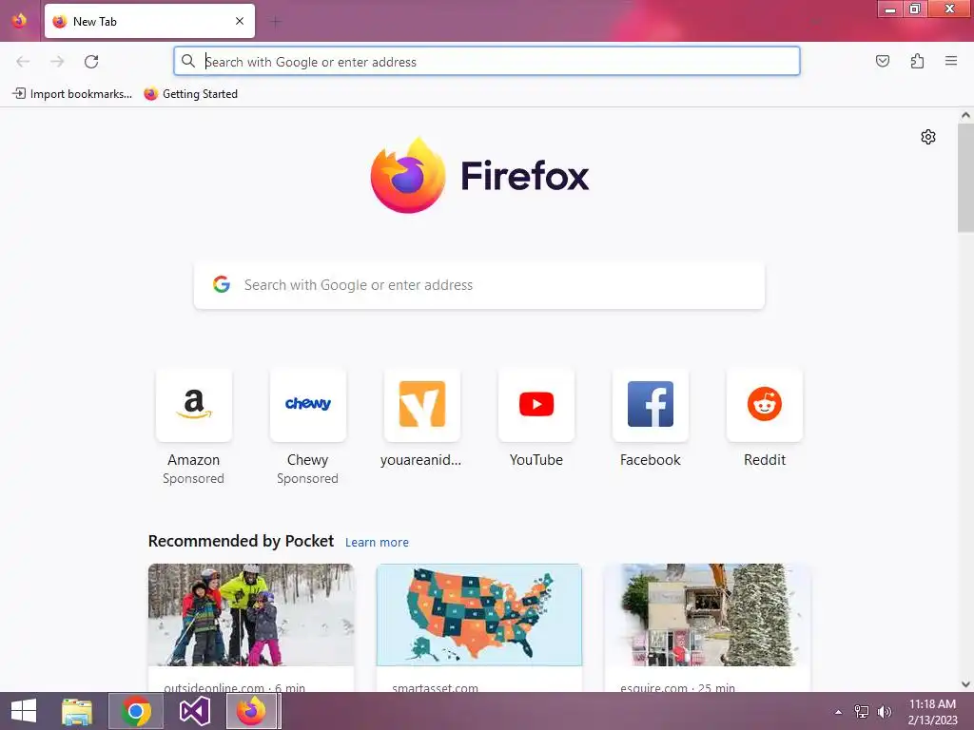This screenshot has width=974, height=730.
Task: Click the Firefox logo on the page
Action: 479,176
